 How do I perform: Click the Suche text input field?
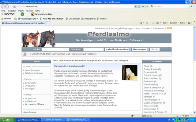[x=55, y=49]
